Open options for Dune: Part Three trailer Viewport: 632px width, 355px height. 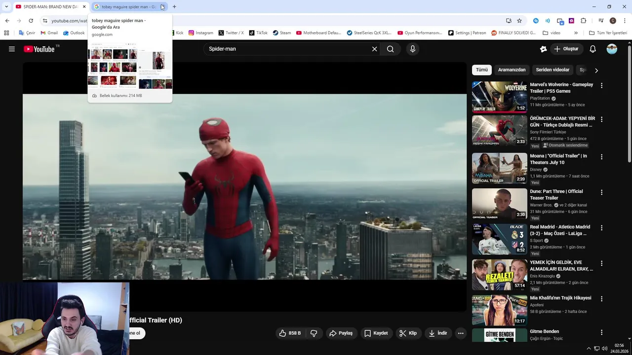[601, 192]
